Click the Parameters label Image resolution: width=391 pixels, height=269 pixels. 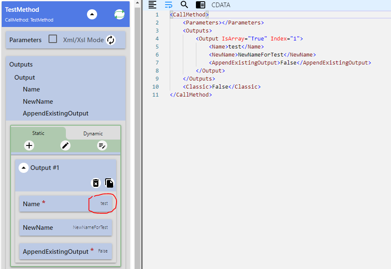point(25,40)
